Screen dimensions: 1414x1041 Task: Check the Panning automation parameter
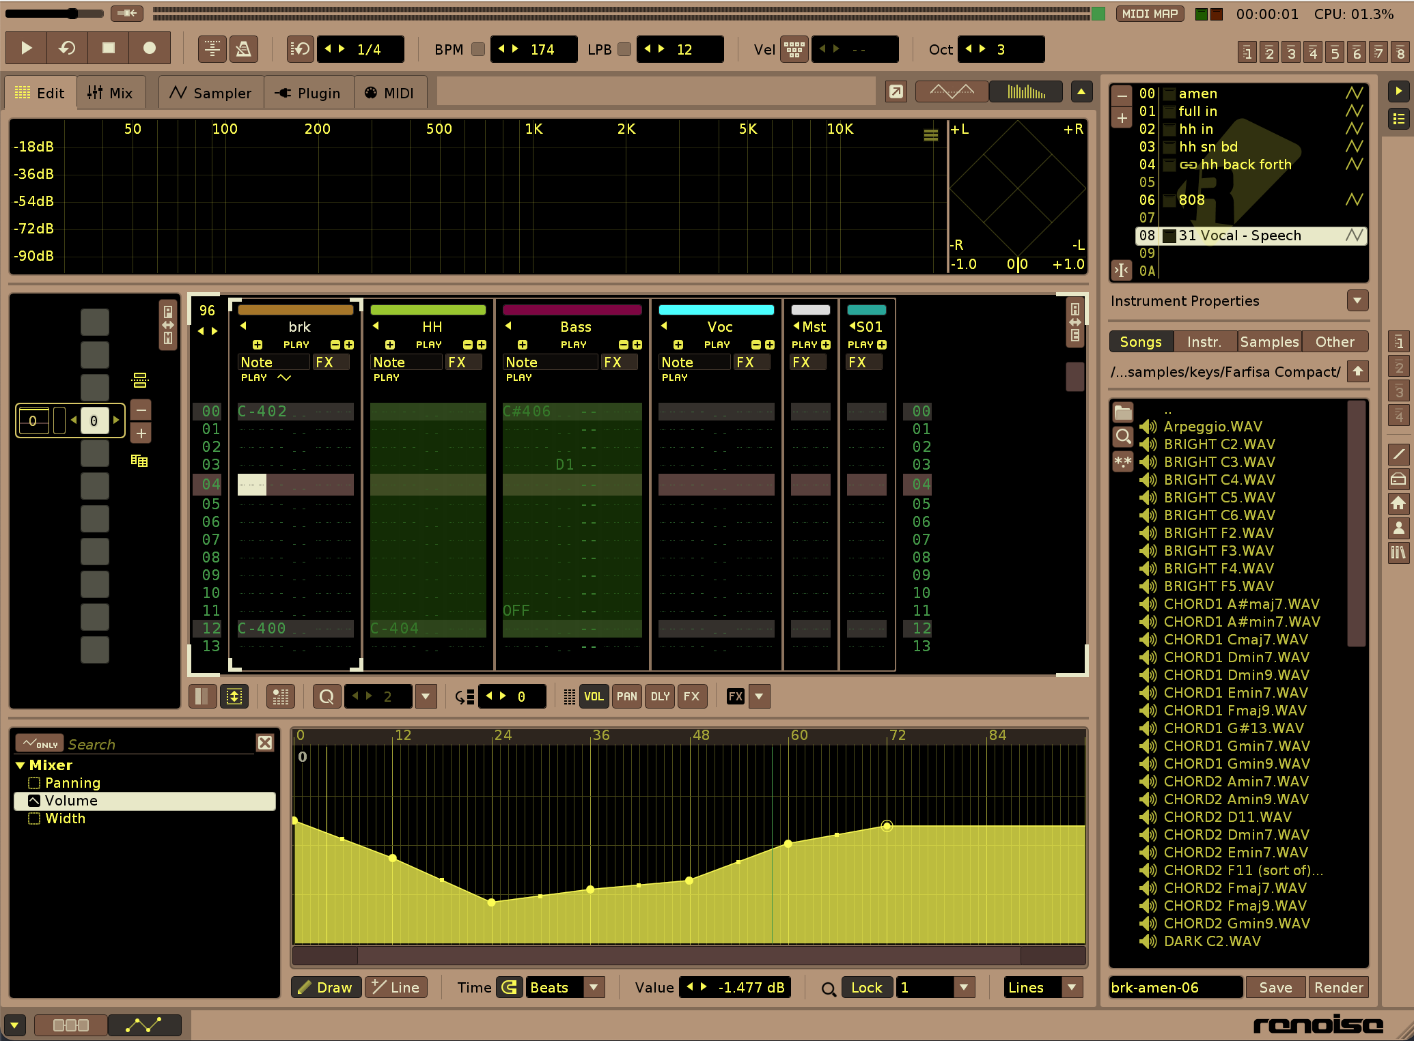(x=34, y=783)
